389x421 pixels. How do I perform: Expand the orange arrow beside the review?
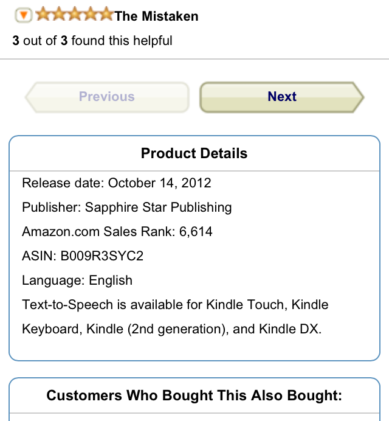(23, 16)
